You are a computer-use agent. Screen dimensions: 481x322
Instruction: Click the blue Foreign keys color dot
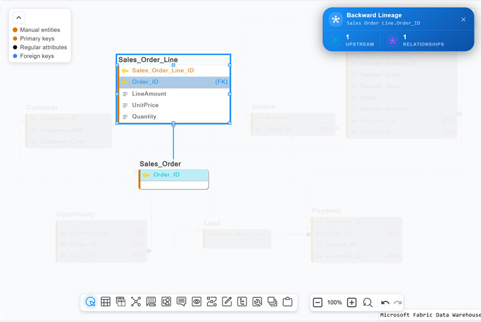coord(15,56)
